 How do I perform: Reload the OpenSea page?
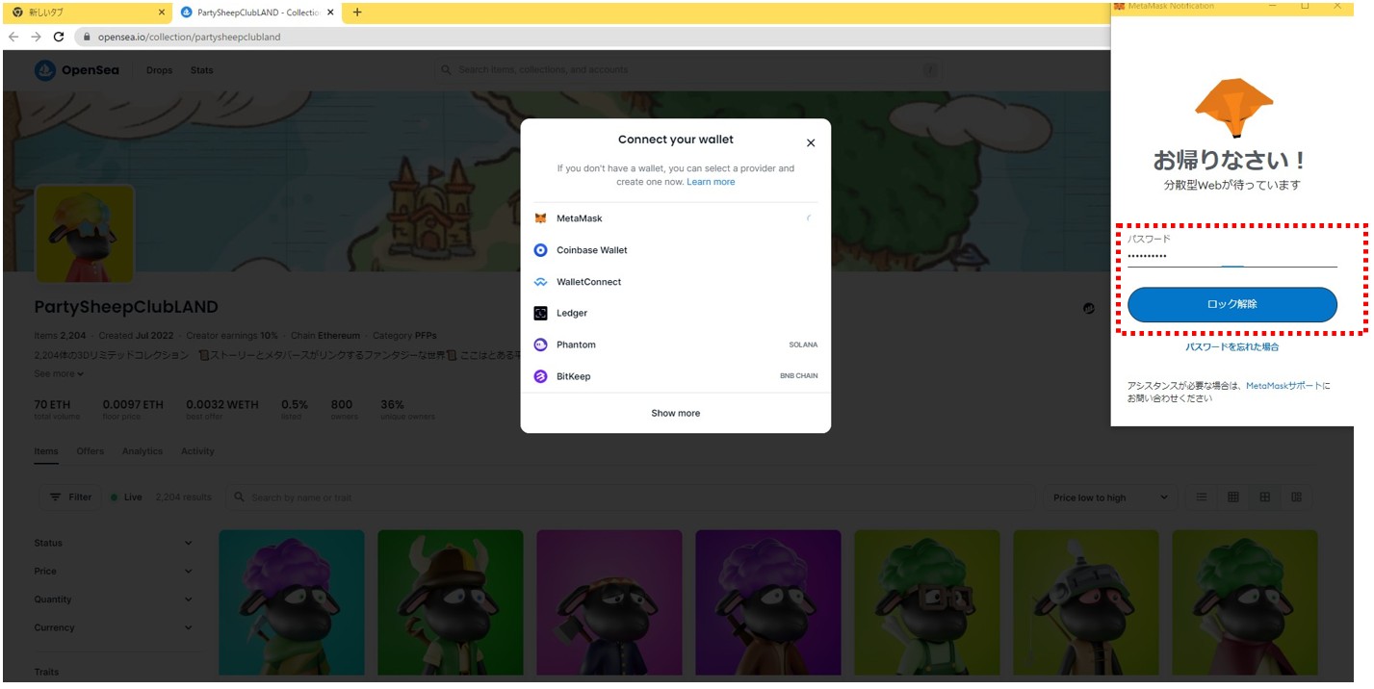[x=59, y=37]
